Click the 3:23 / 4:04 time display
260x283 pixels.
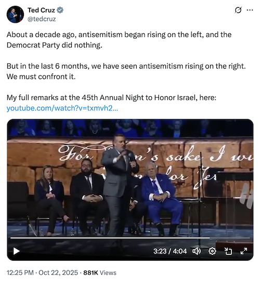pos(170,251)
